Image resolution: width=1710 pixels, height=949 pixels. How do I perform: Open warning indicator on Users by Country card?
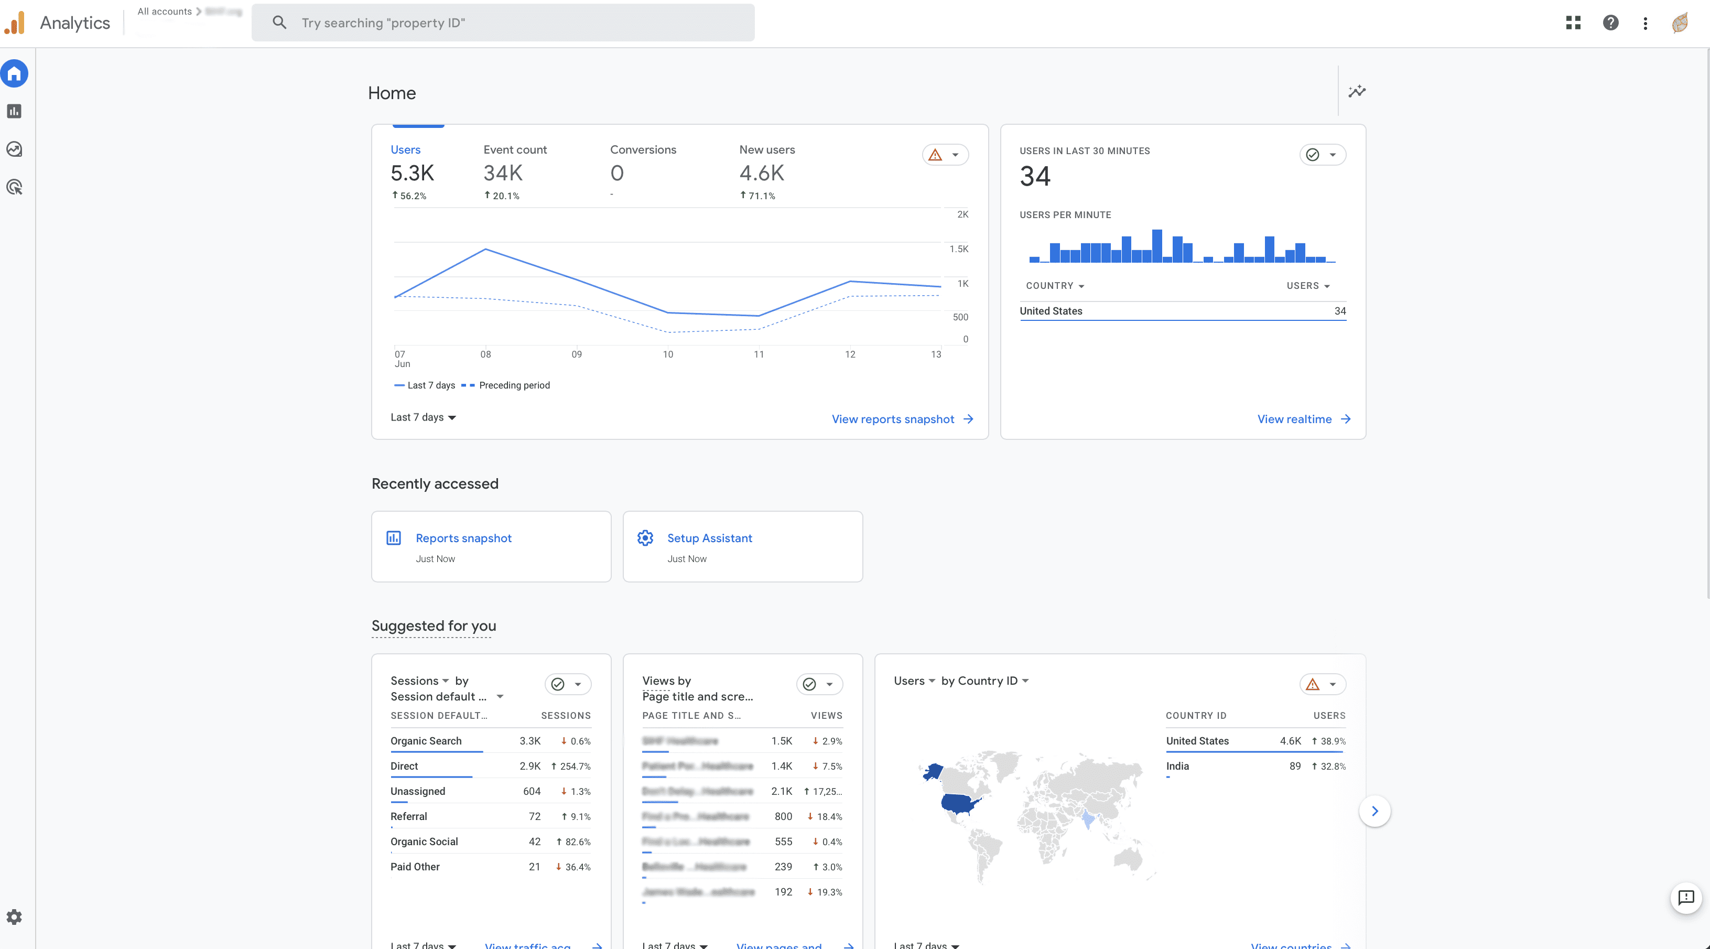(1312, 684)
